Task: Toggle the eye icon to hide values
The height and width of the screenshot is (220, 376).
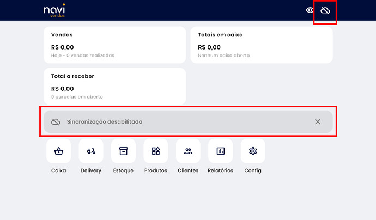Action: 310,10
